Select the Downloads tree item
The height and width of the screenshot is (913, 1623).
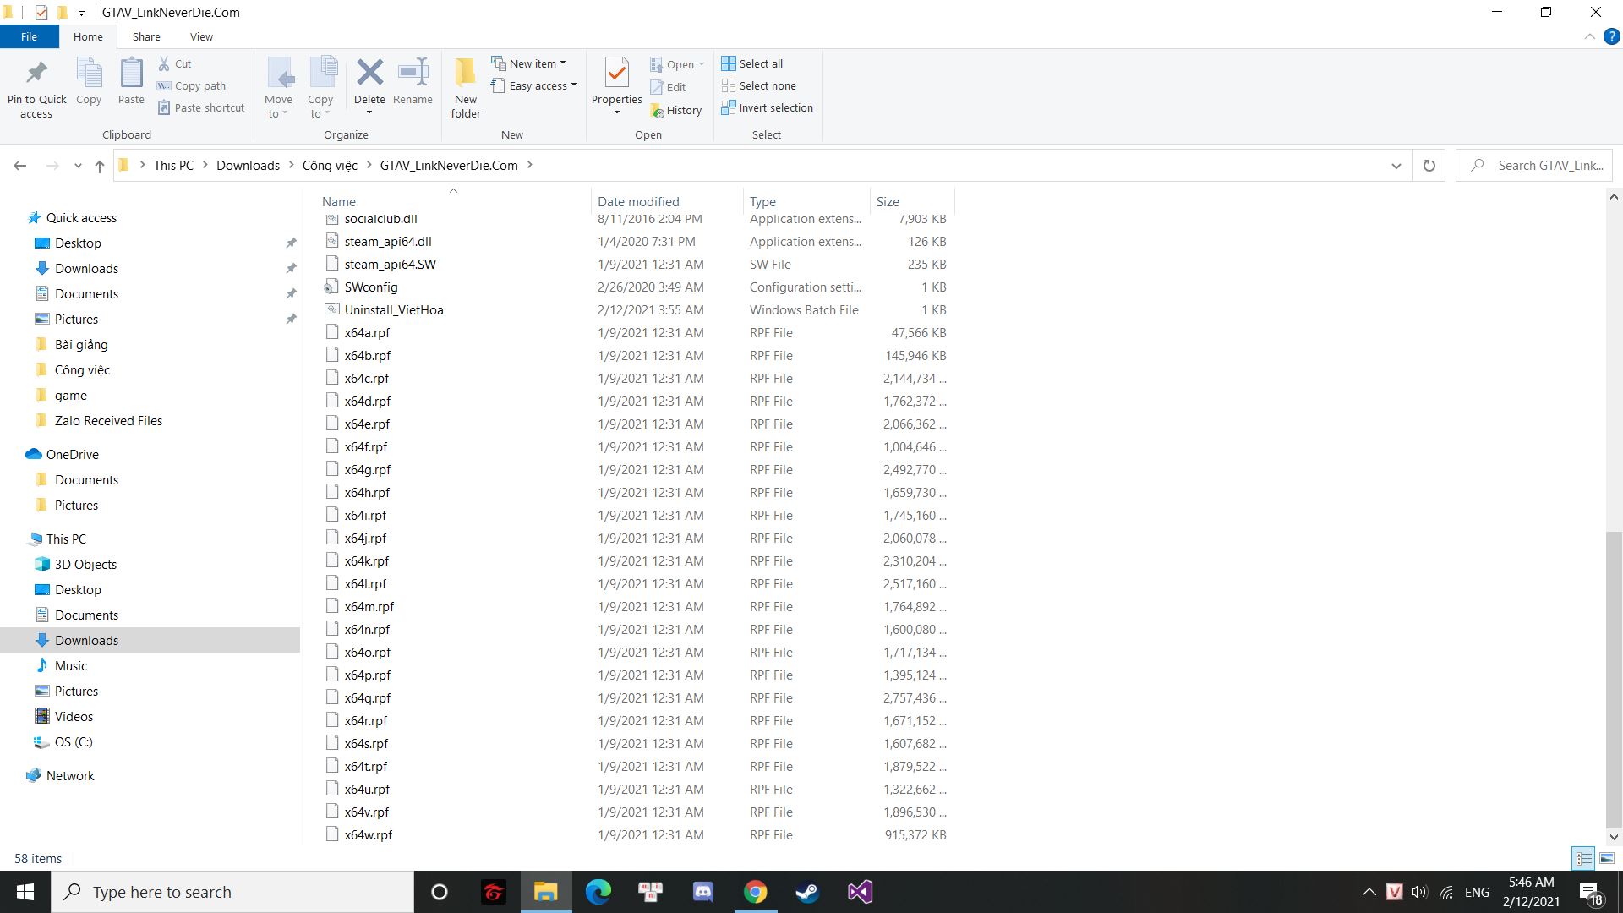[87, 640]
